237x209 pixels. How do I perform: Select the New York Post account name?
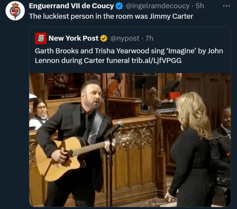tap(73, 38)
